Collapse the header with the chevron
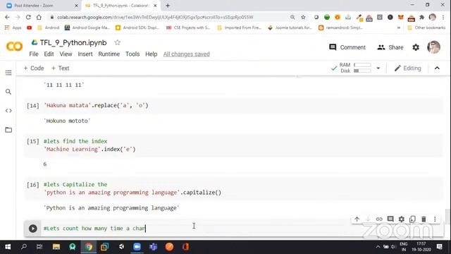Viewport: 451px width, 254px height. coord(437,68)
